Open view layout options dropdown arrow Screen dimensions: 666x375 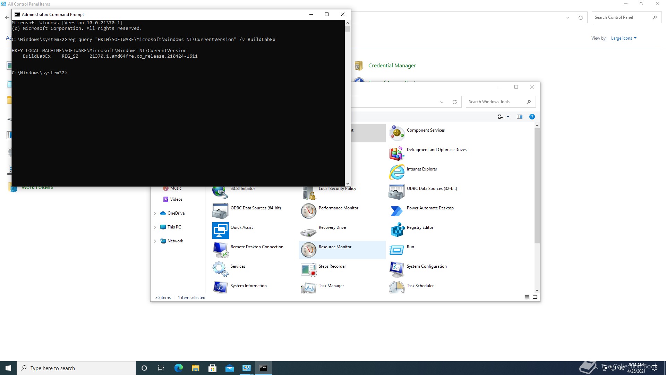click(508, 117)
